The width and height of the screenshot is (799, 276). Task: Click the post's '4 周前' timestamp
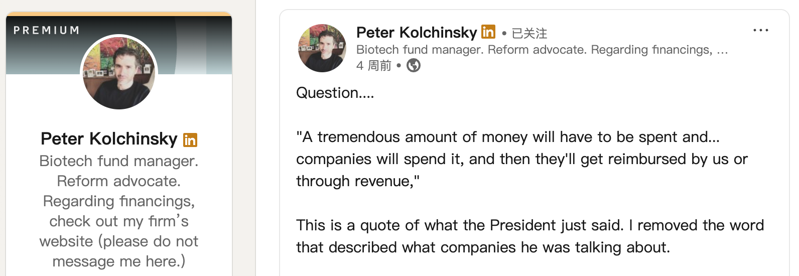373,66
